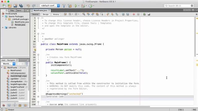
Task: Click the Profile Project icon
Action: point(90,6)
